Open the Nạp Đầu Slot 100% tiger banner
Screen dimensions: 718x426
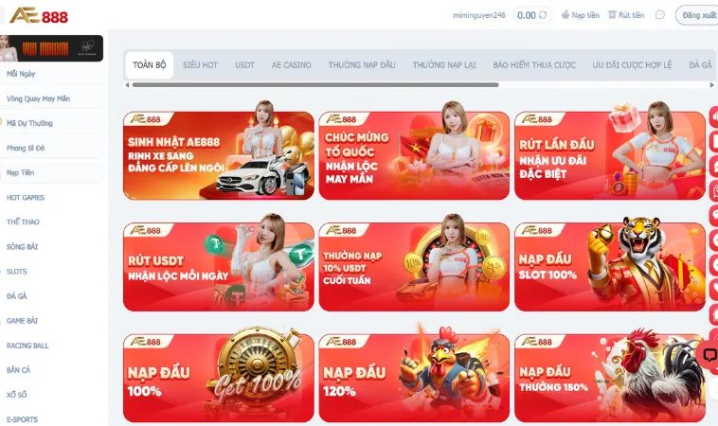click(x=610, y=267)
